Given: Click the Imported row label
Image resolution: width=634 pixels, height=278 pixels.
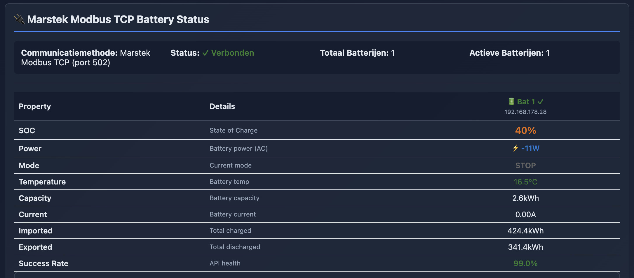Looking at the screenshot, I should [x=36, y=231].
